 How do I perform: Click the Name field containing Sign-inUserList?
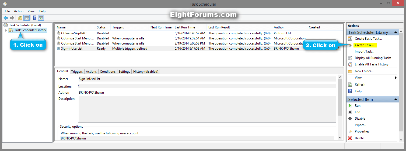(x=206, y=79)
